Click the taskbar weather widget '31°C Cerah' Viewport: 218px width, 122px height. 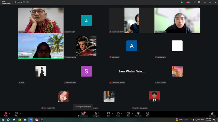(x=182, y=120)
